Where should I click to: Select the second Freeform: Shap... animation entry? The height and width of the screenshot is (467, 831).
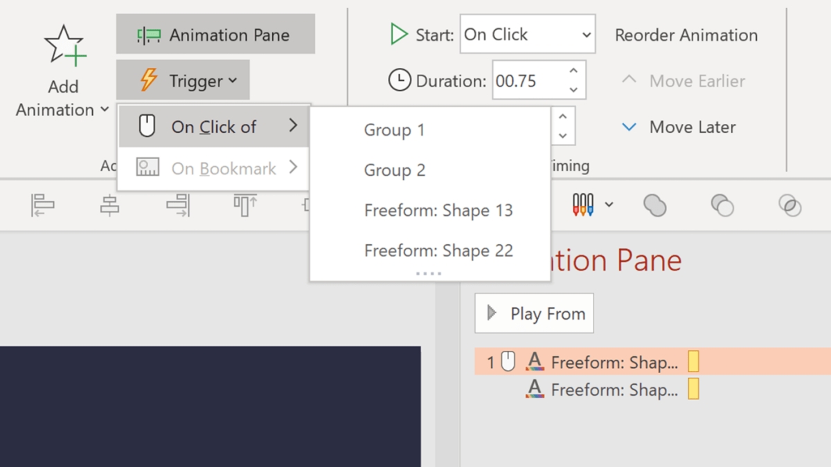click(652, 390)
